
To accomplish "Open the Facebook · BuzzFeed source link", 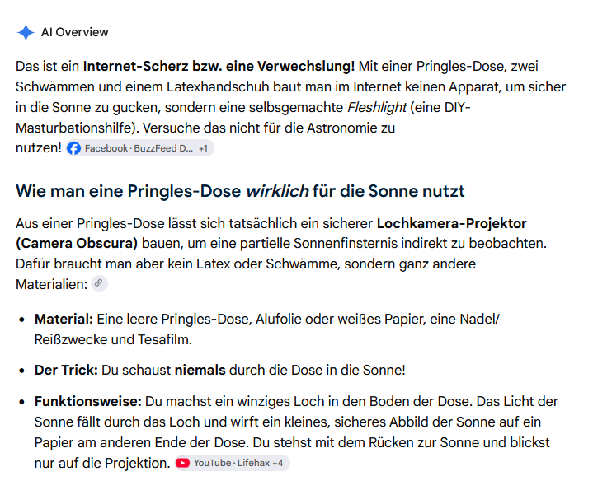I will pyautogui.click(x=139, y=148).
